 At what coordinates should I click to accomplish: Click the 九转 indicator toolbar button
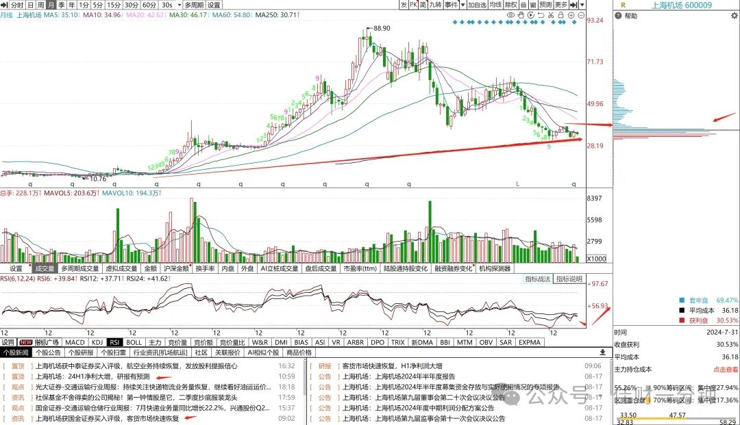pyautogui.click(x=435, y=5)
